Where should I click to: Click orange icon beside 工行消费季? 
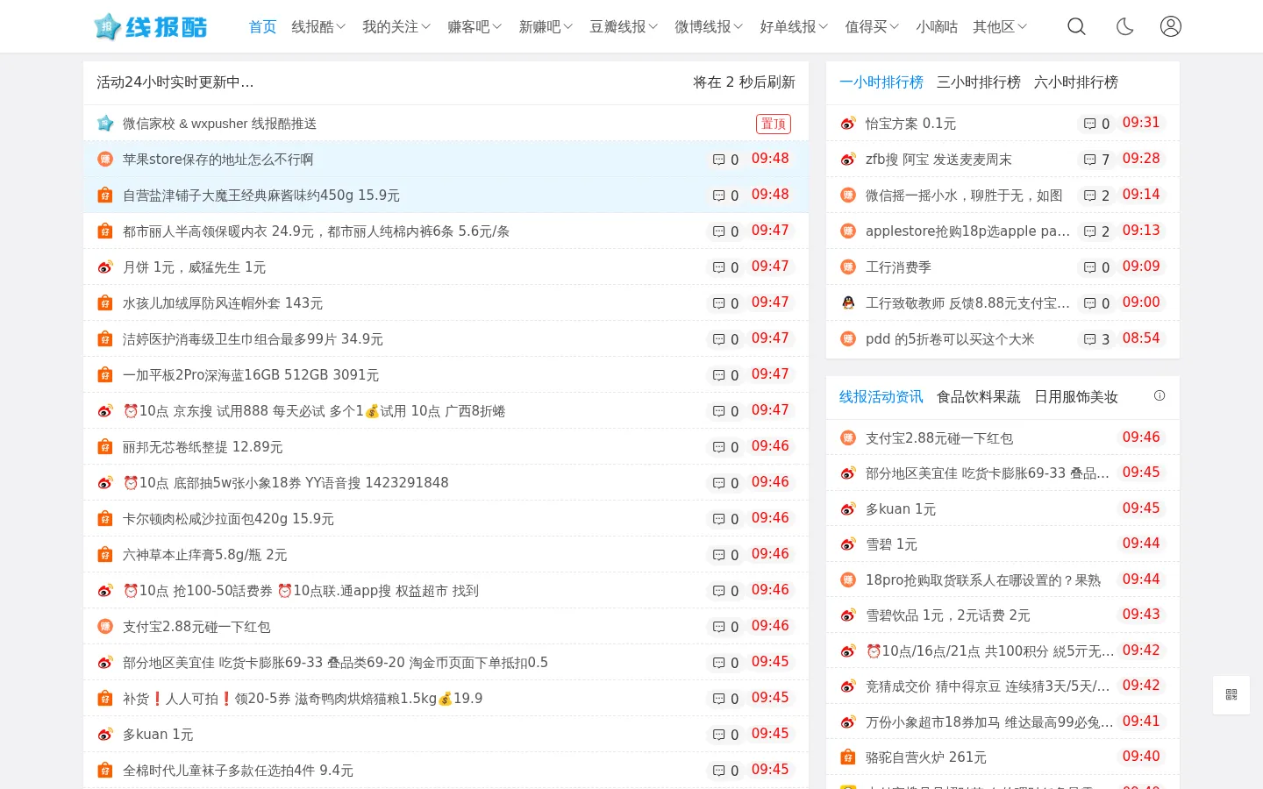pos(848,267)
